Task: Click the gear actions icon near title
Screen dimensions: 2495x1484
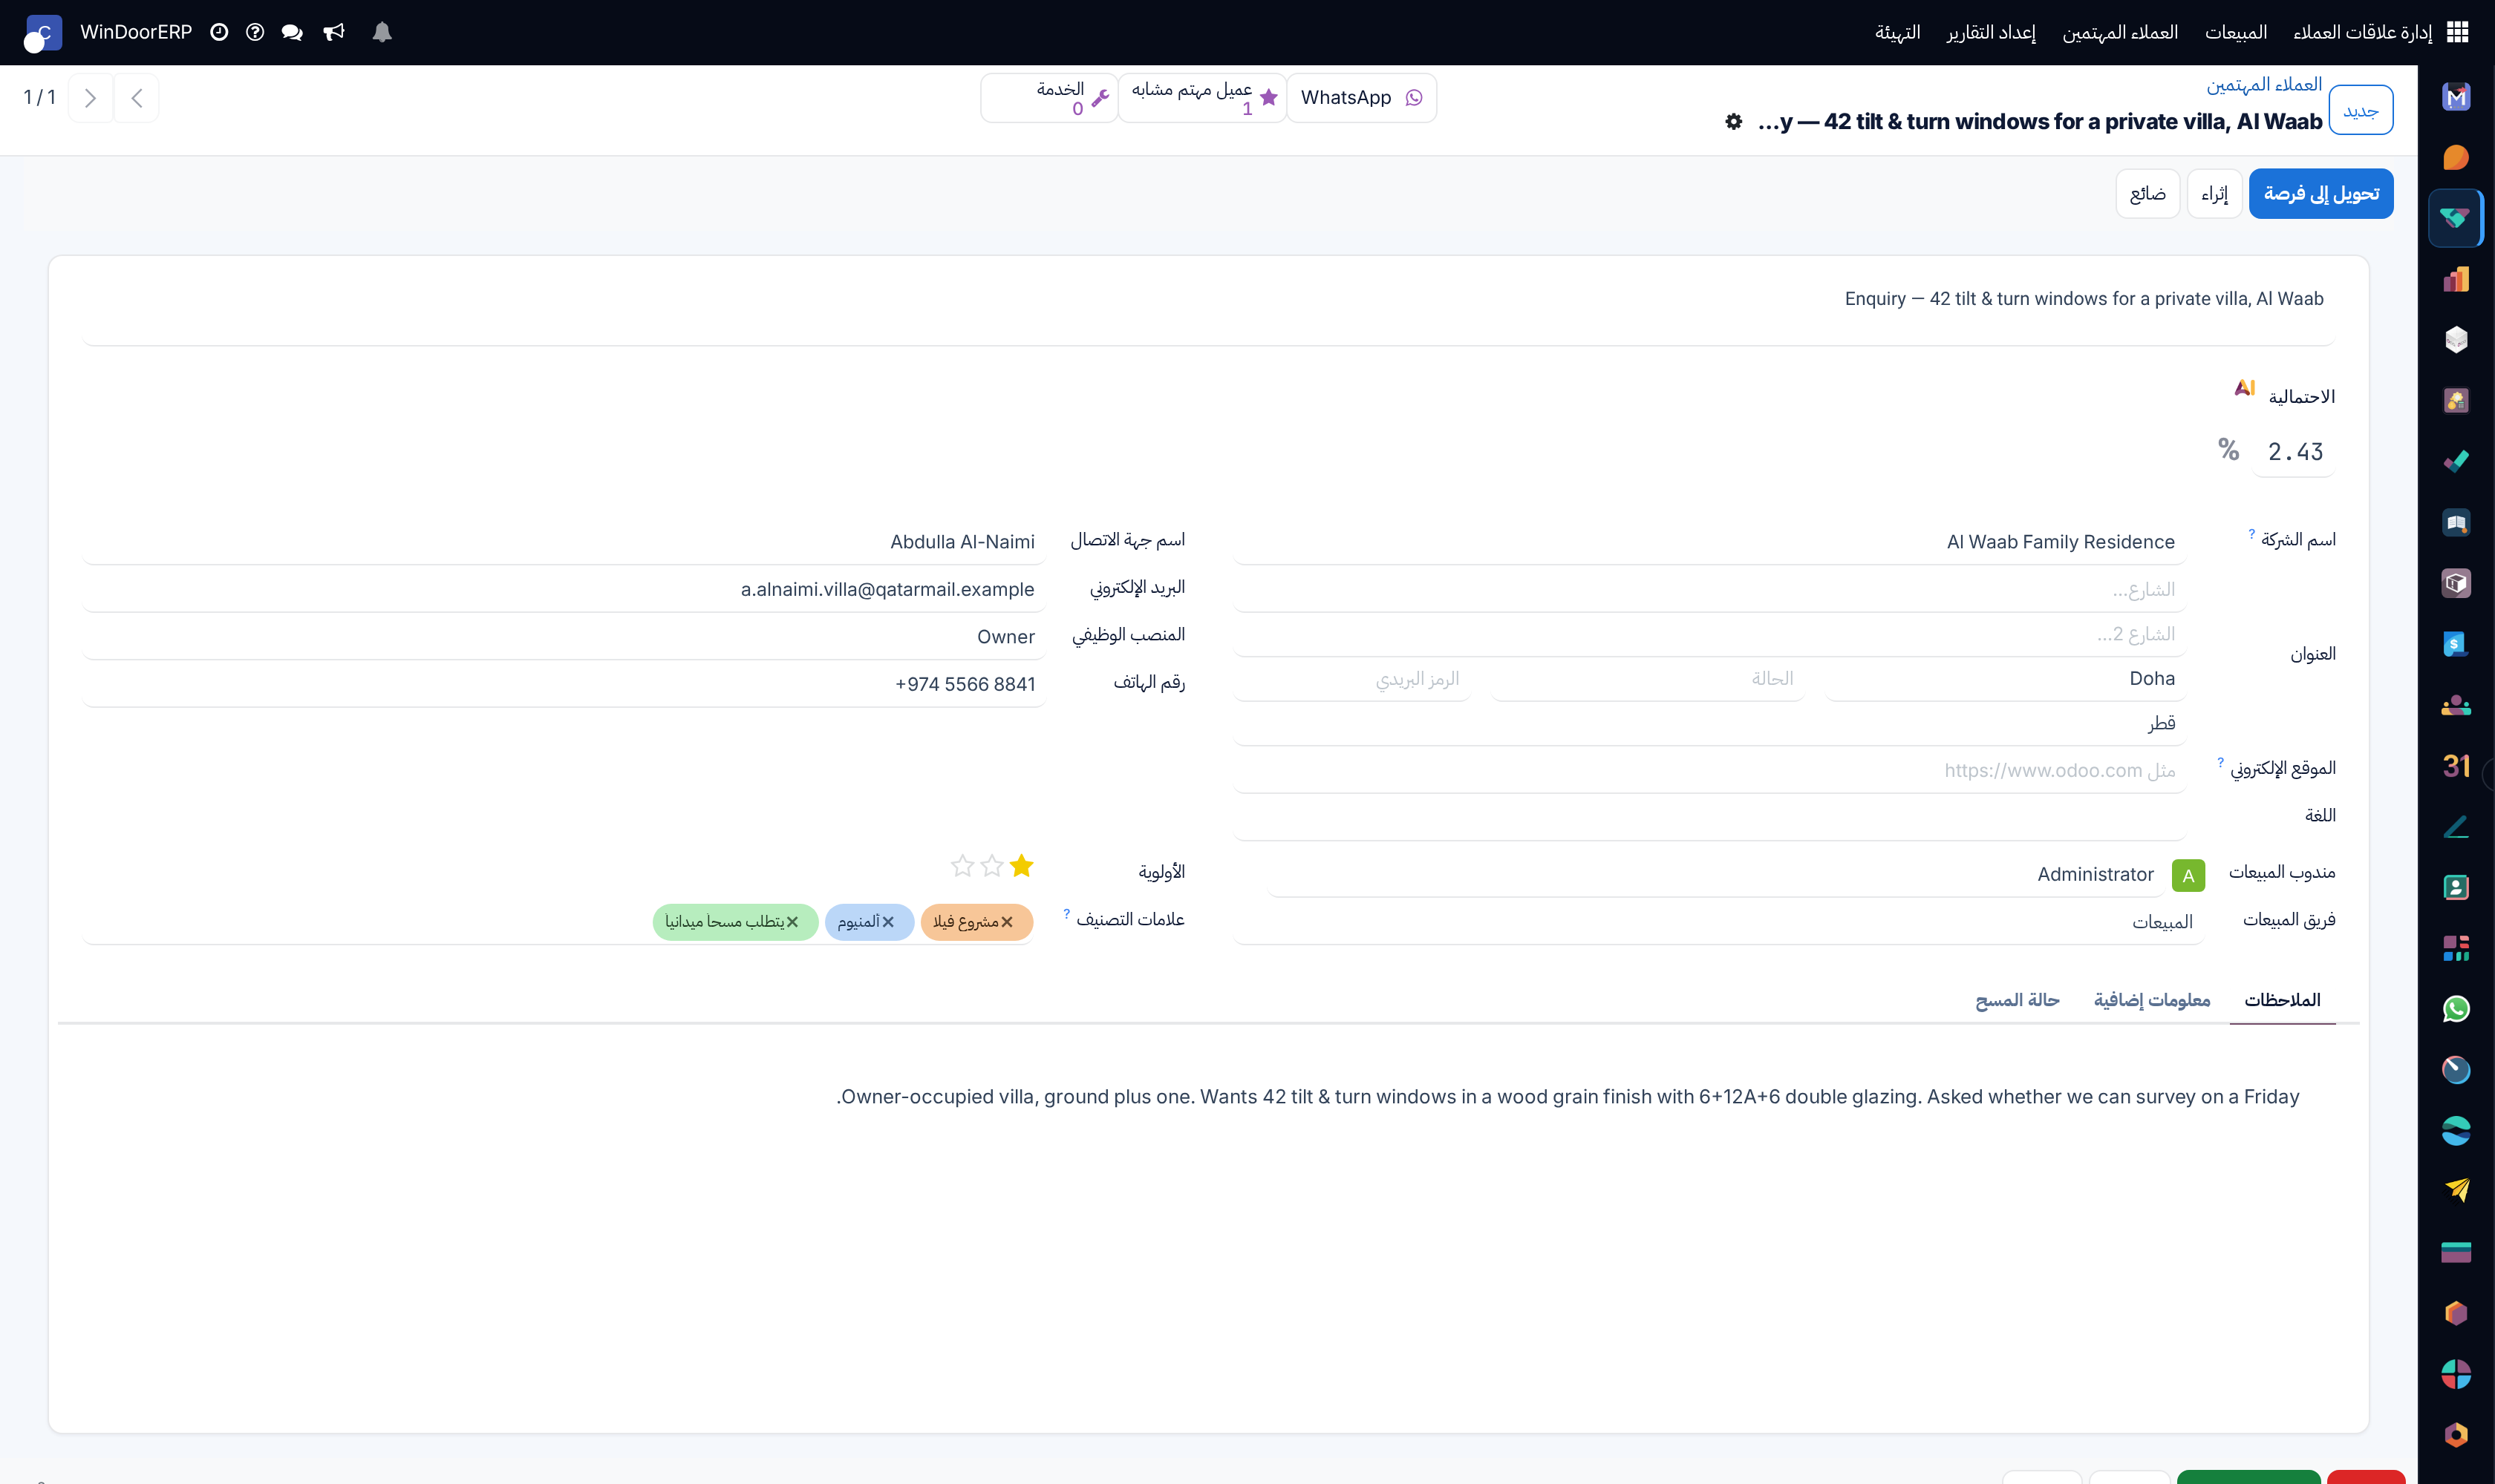Action: (1733, 122)
